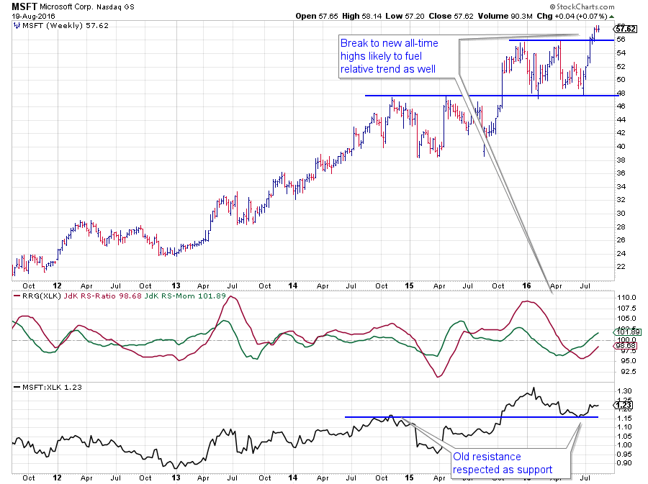Click the 110.0 label on the RRG axis
Image resolution: width=648 pixels, height=484 pixels.
pyautogui.click(x=626, y=298)
